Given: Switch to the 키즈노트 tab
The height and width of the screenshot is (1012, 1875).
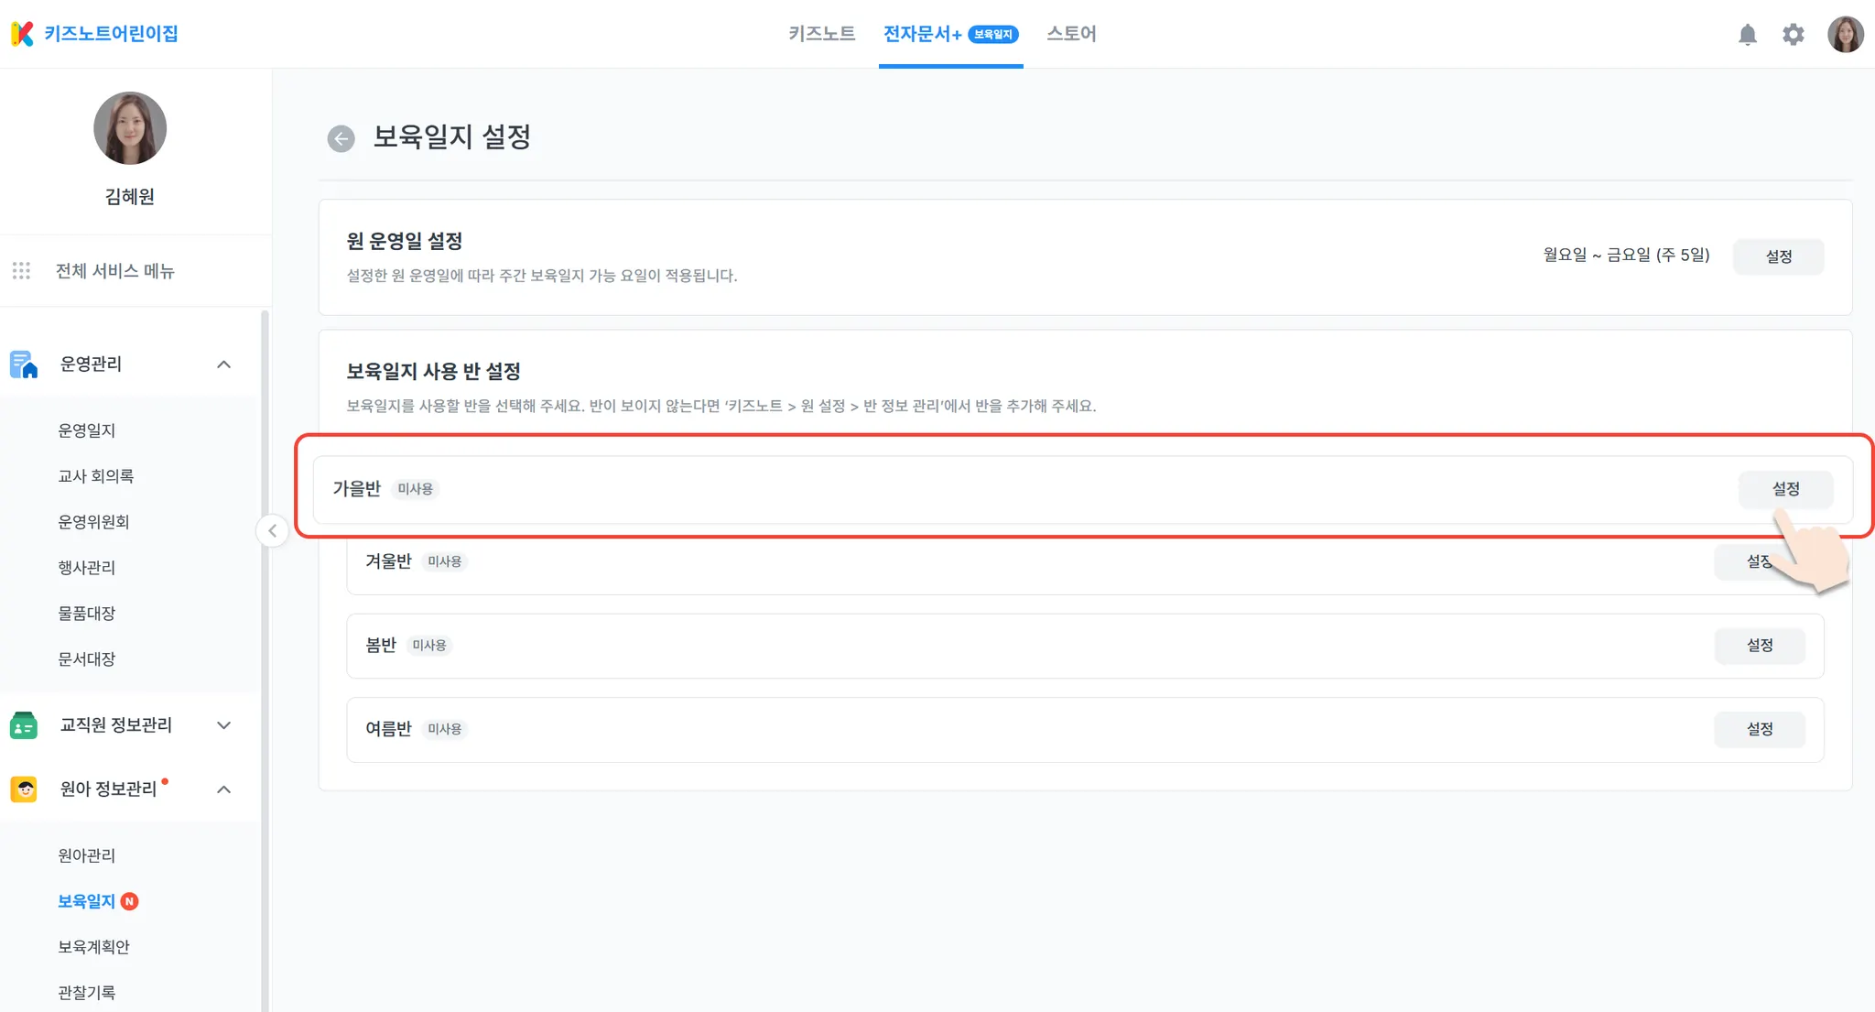Looking at the screenshot, I should coord(821,34).
